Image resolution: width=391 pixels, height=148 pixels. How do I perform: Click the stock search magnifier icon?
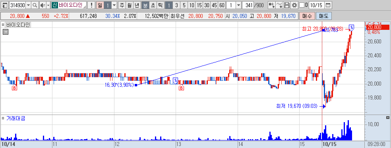(35, 5)
